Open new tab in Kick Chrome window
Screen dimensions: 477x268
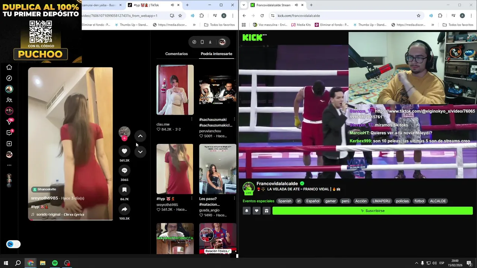point(311,5)
